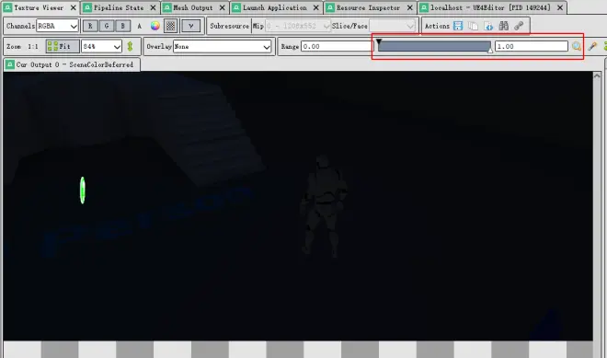Click the white point range slider marker
The image size is (607, 358).
tap(490, 51)
